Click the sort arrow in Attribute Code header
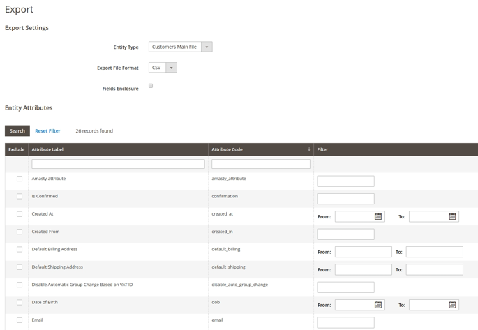The height and width of the screenshot is (330, 478). (x=308, y=149)
